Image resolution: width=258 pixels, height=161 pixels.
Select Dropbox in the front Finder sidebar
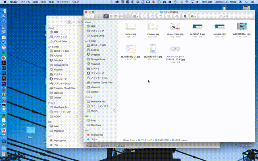(x=95, y=54)
